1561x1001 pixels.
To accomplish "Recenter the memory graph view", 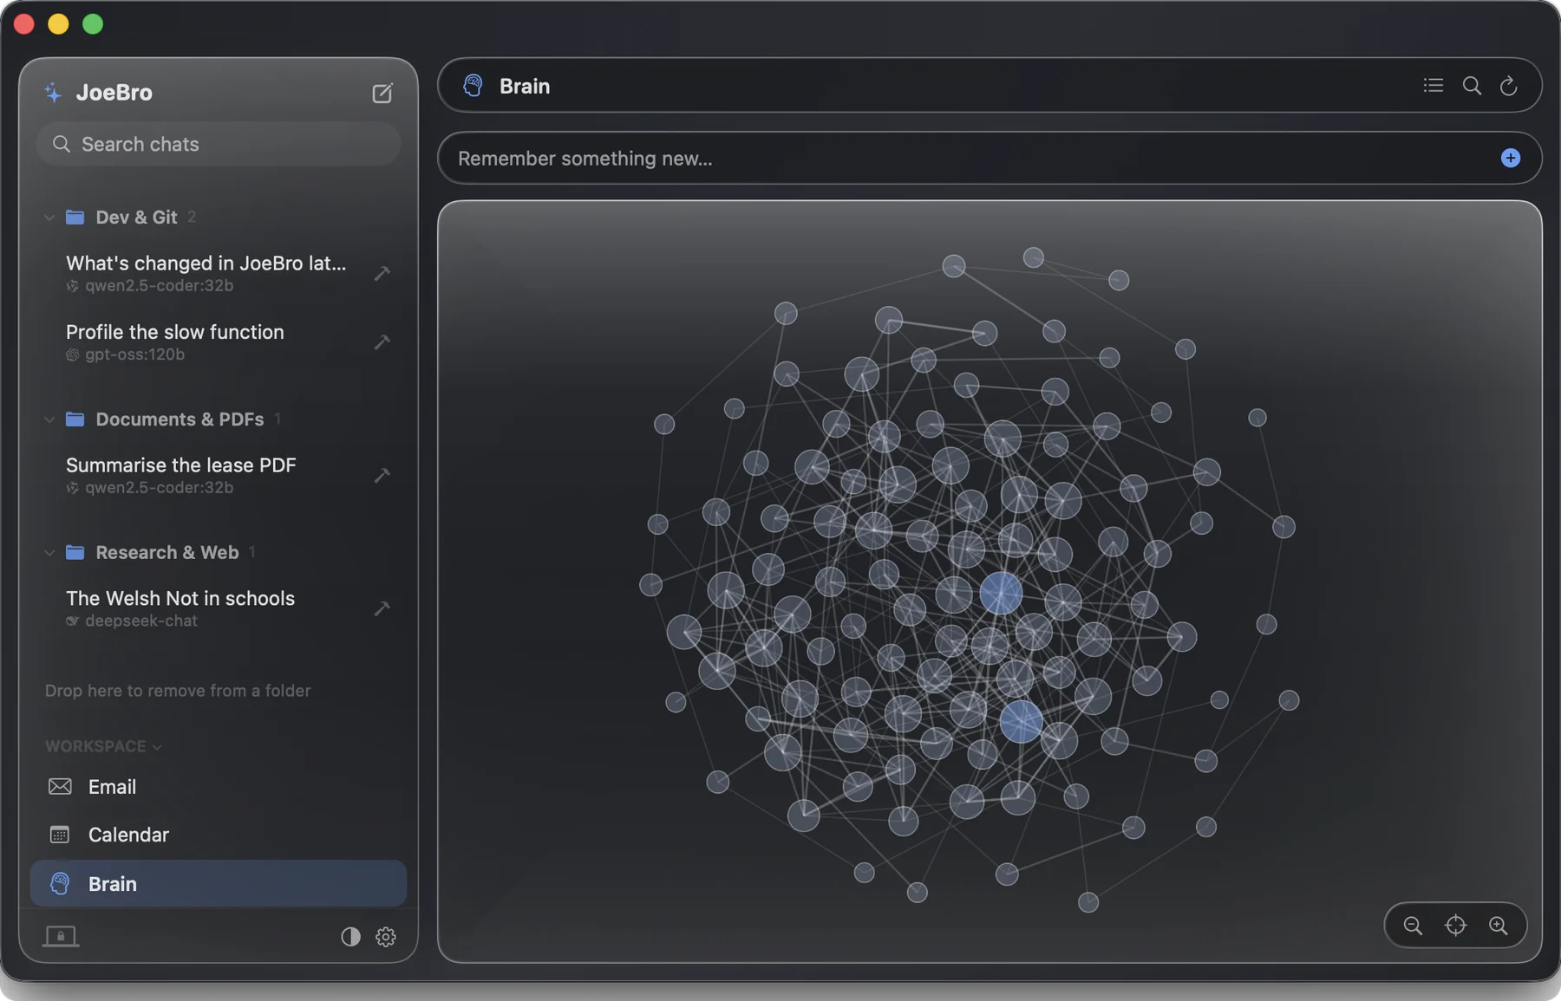I will click(x=1455, y=926).
